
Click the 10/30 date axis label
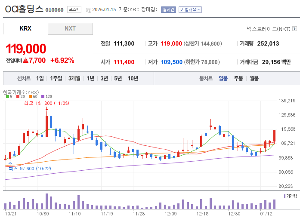[43, 214]
